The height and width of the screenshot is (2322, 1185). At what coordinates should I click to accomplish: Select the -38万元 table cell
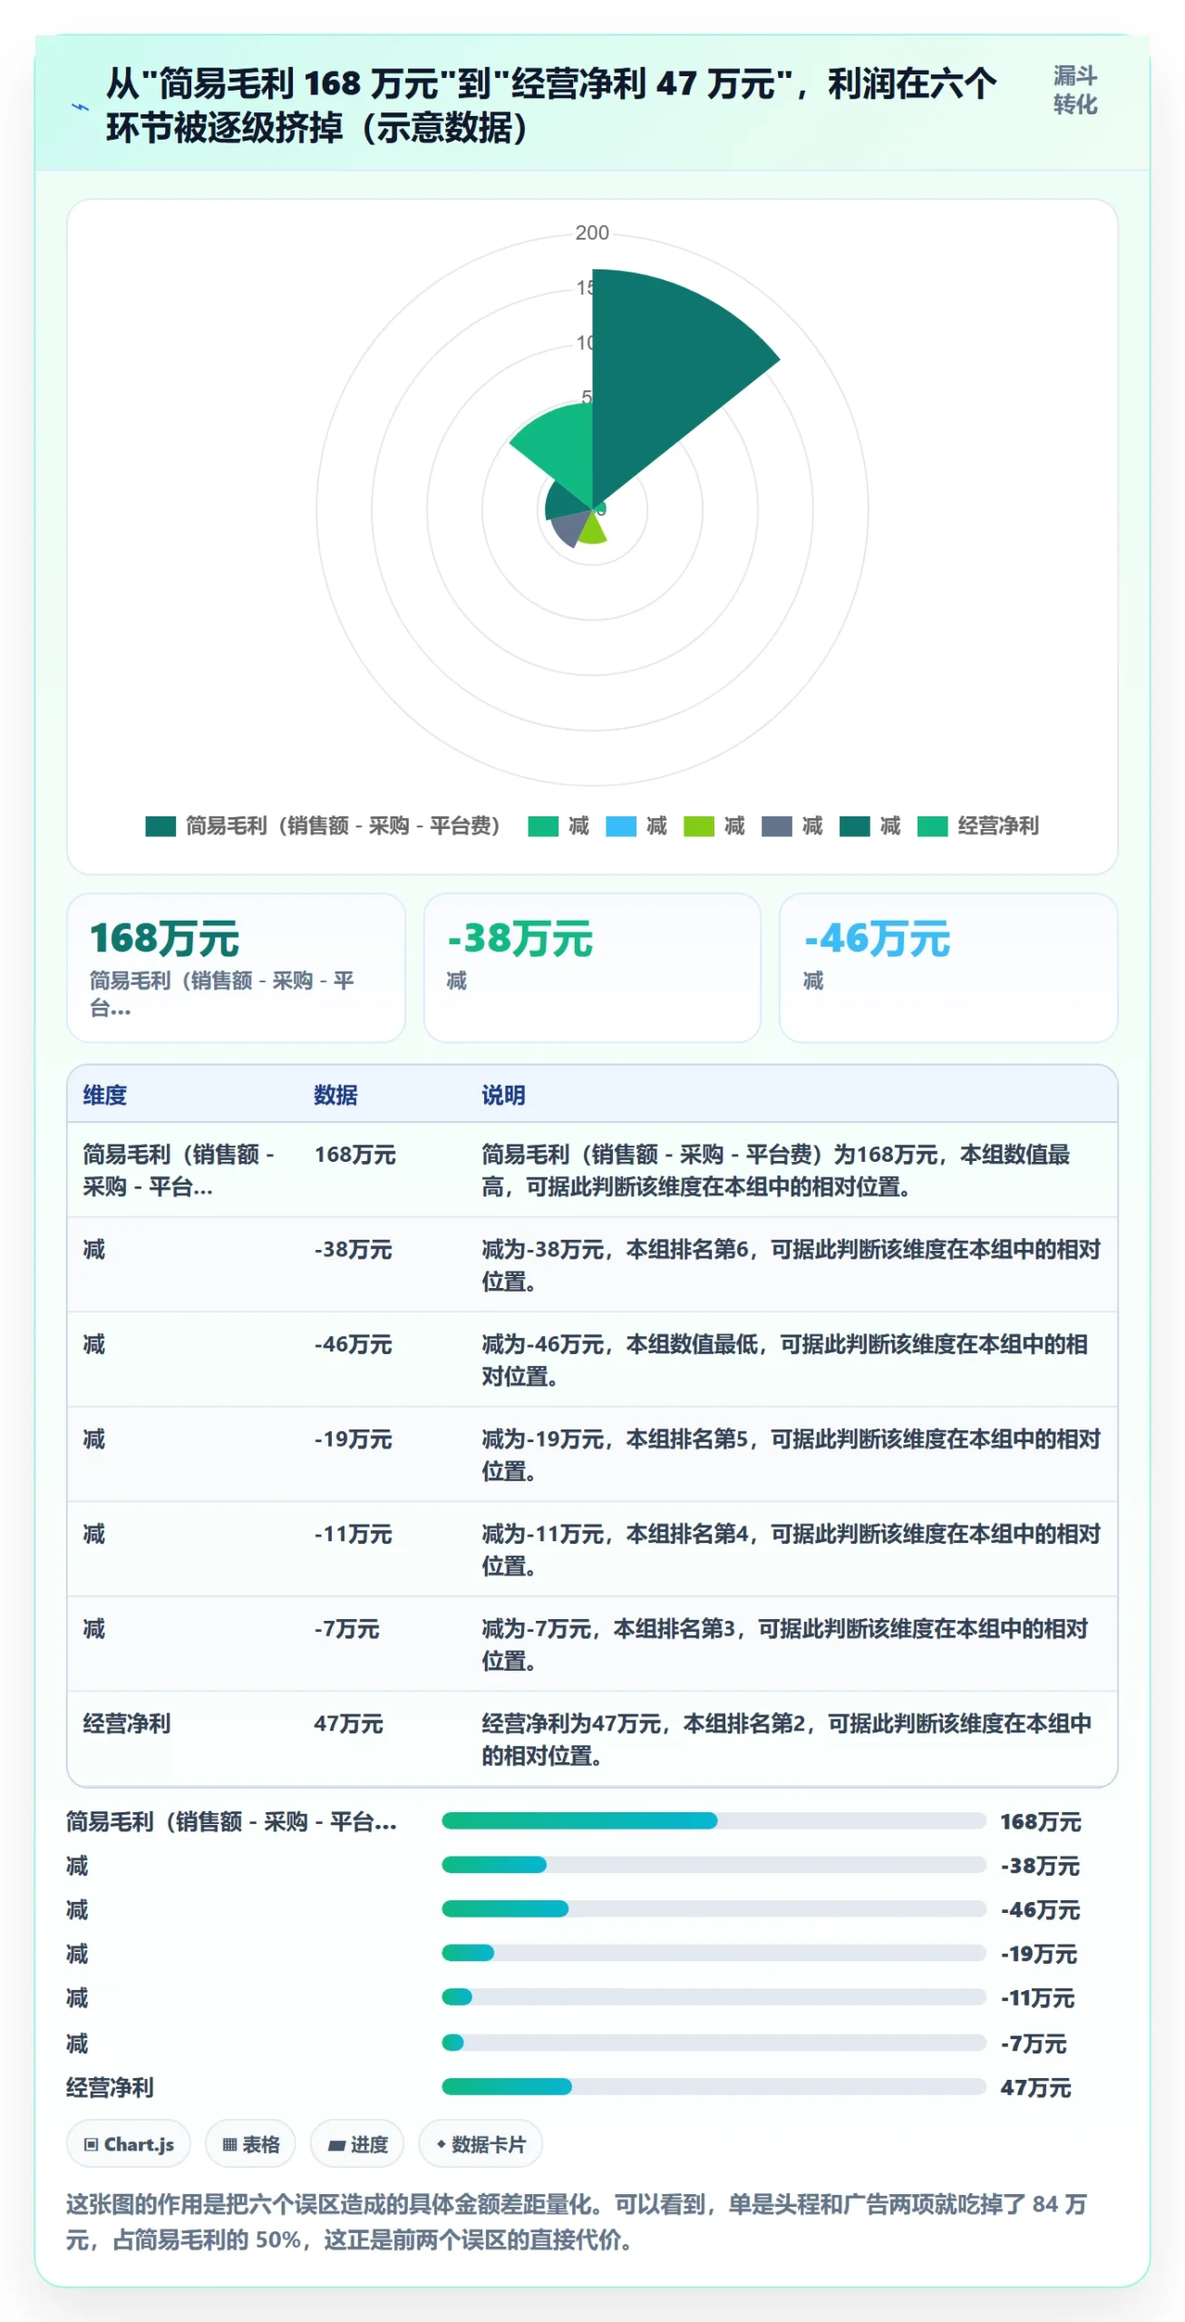click(353, 1250)
